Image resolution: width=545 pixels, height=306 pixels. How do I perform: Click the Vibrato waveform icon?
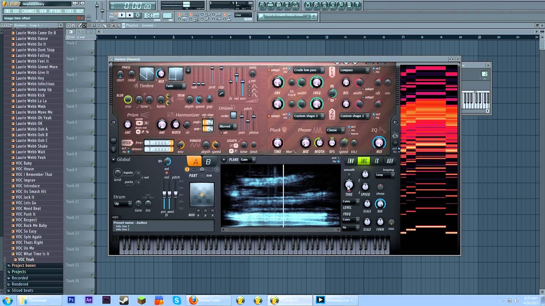195,145
